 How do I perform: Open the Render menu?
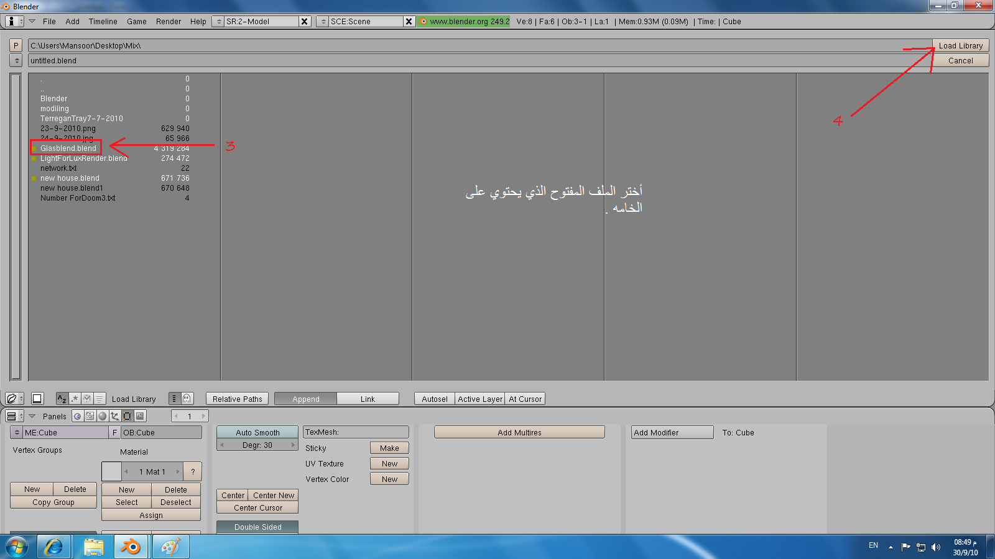coord(169,21)
